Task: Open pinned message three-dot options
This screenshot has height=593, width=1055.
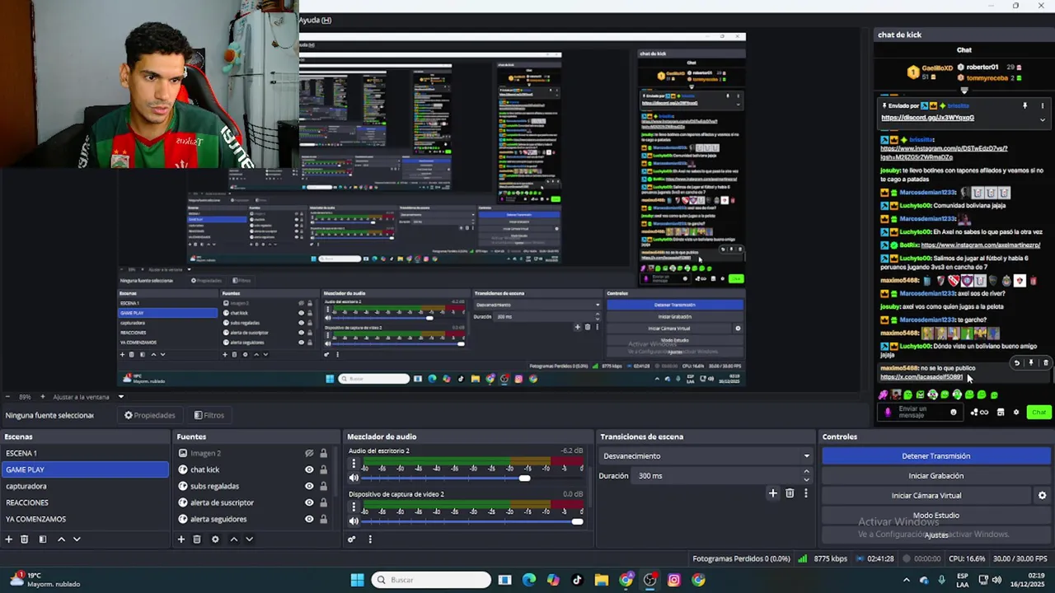Action: point(1042,106)
